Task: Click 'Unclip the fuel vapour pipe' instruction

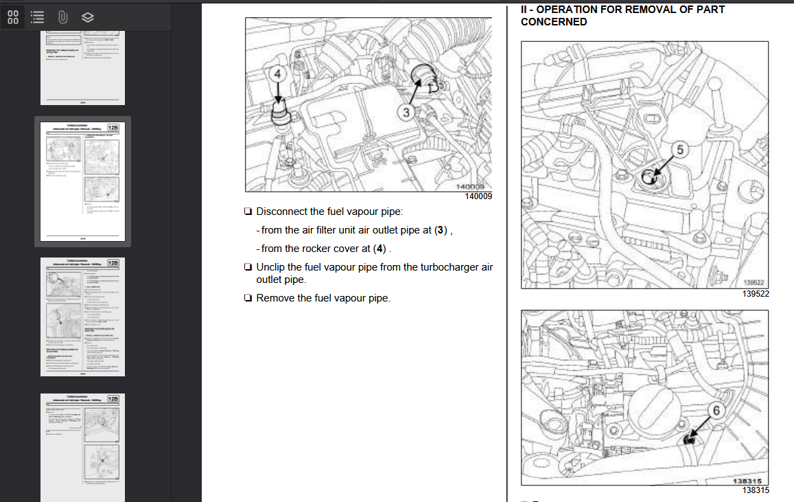Action: (x=374, y=273)
